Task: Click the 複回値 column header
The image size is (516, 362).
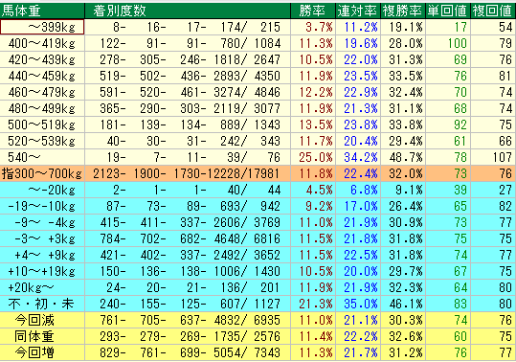Action: [493, 11]
